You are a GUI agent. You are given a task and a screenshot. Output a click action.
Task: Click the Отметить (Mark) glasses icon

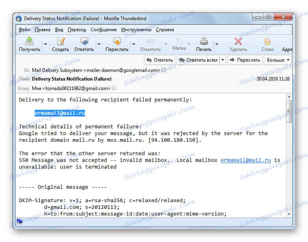pyautogui.click(x=150, y=41)
